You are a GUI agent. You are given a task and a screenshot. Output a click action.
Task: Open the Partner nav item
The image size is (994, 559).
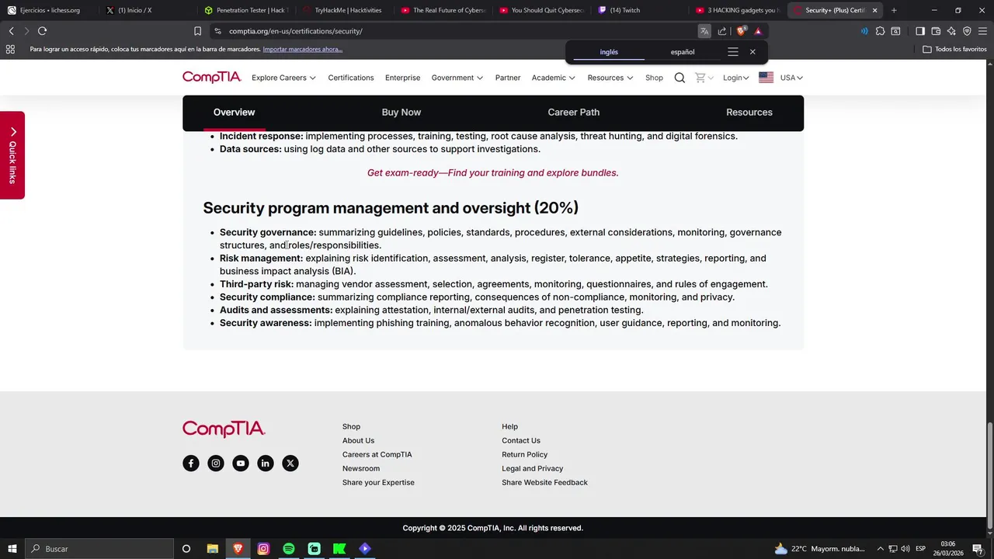pos(508,78)
